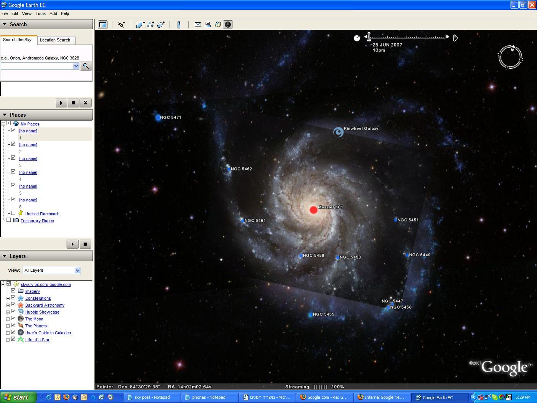Click the Start button
This screenshot has width=537, height=403.
(x=18, y=397)
